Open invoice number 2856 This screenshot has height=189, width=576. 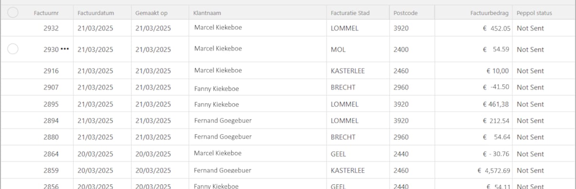[x=51, y=186]
